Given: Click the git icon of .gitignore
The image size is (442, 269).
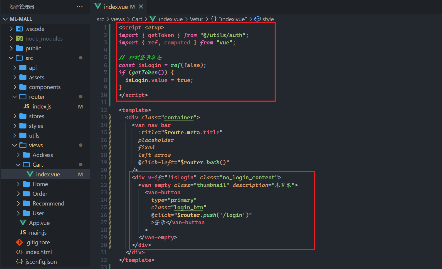Looking at the screenshot, I should (19, 242).
